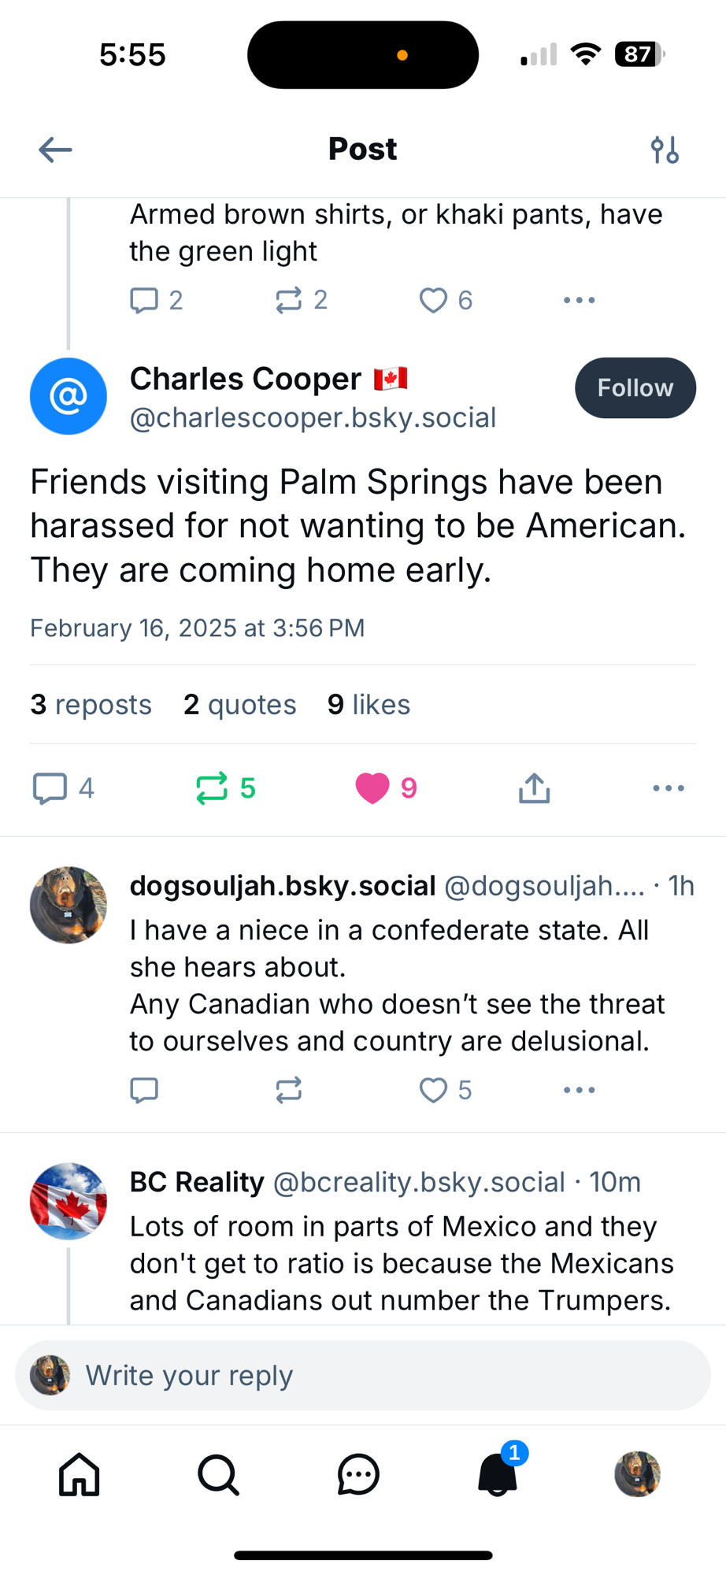The image size is (726, 1575).
Task: Open more options on dogsouljah reply
Action: [579, 1090]
